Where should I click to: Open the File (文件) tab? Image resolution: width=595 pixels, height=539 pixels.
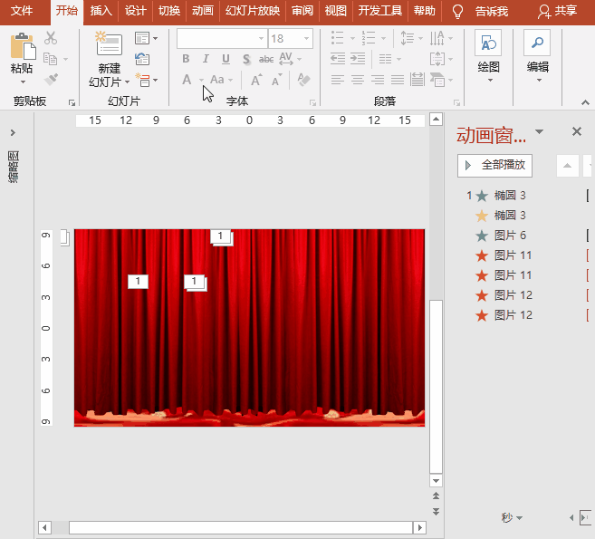point(22,11)
